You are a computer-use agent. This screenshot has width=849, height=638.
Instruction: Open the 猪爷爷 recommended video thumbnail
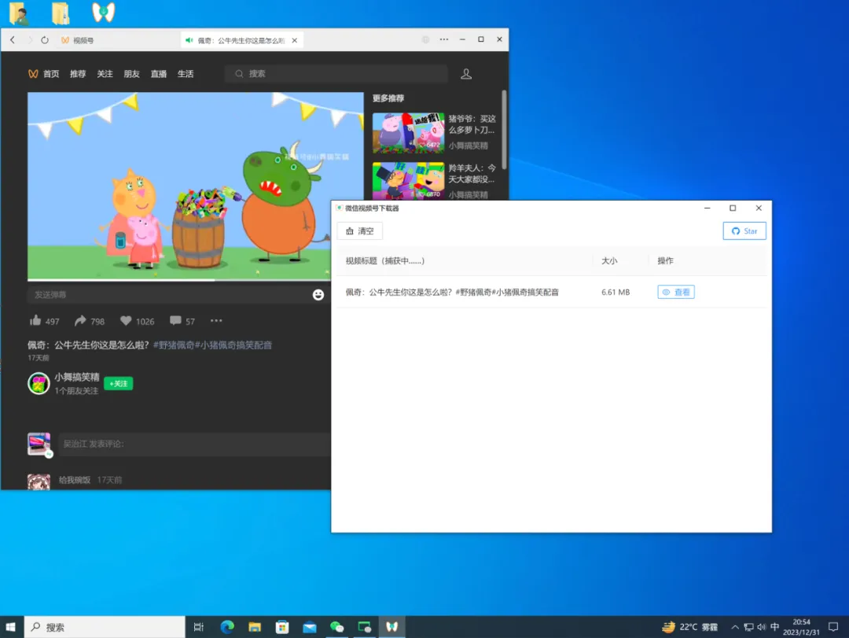[x=408, y=132]
